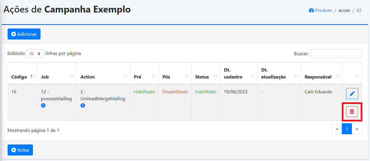Open the Produto breadcrumb link
This screenshot has height=161, width=370.
[x=323, y=10]
